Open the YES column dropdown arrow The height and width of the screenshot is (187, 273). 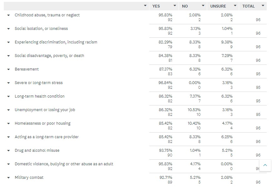pos(175,6)
